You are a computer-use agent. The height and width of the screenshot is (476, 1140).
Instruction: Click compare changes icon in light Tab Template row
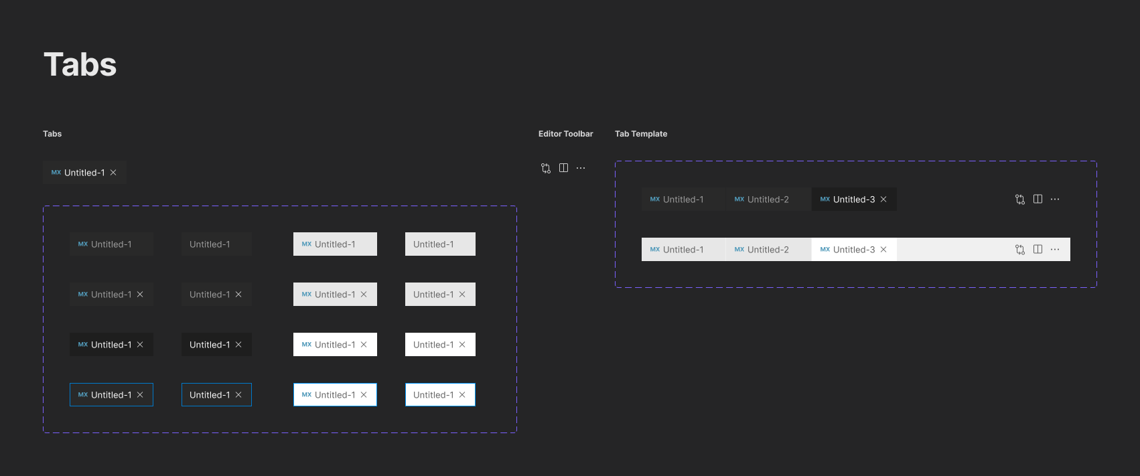[1020, 250]
